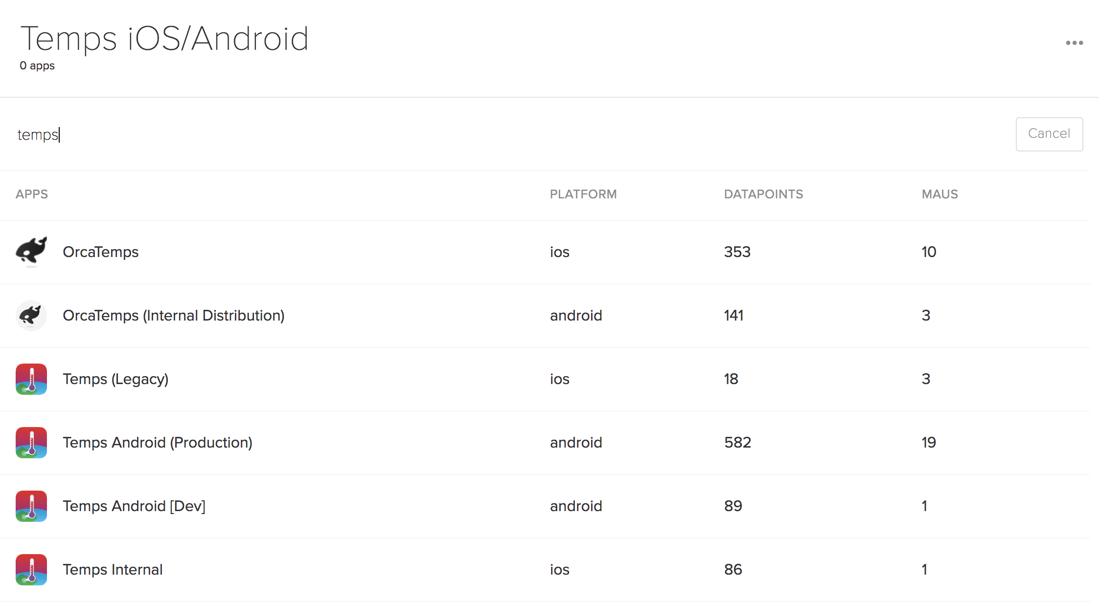Click the OrcaTemps orca whale icon

[31, 252]
